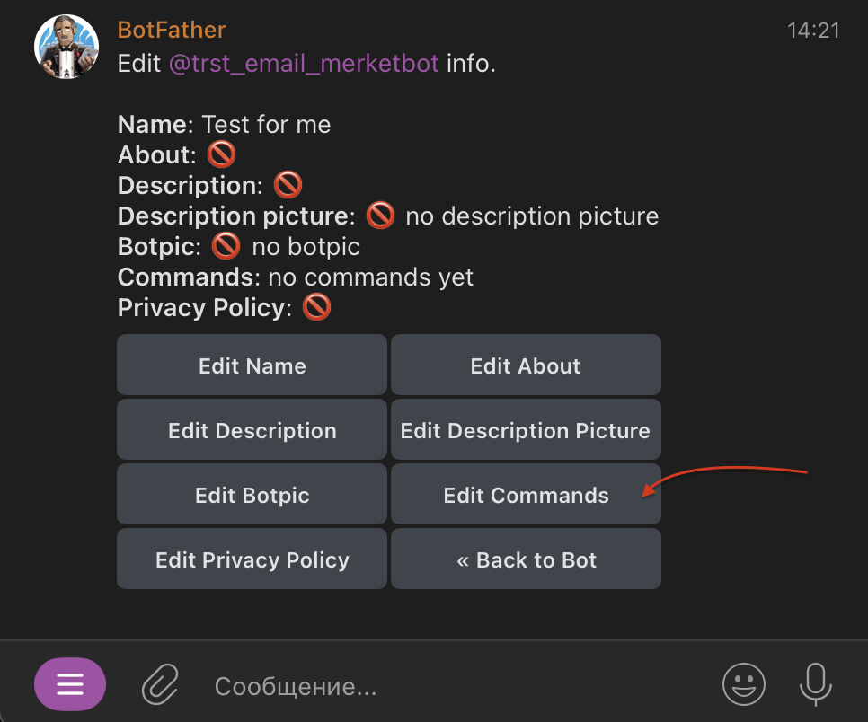The height and width of the screenshot is (722, 868).
Task: Click the paperclip attach file icon
Action: (161, 685)
